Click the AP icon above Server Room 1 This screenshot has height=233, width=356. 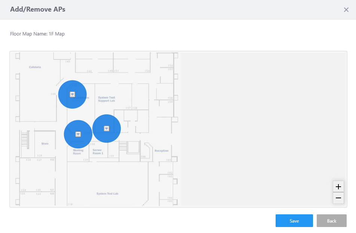pos(107,128)
